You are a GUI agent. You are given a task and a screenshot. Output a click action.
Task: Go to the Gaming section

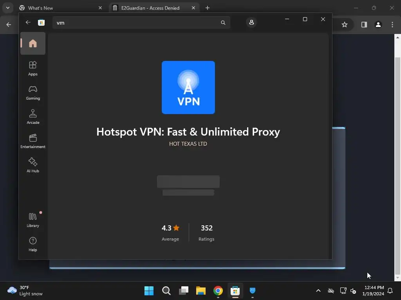click(x=33, y=93)
